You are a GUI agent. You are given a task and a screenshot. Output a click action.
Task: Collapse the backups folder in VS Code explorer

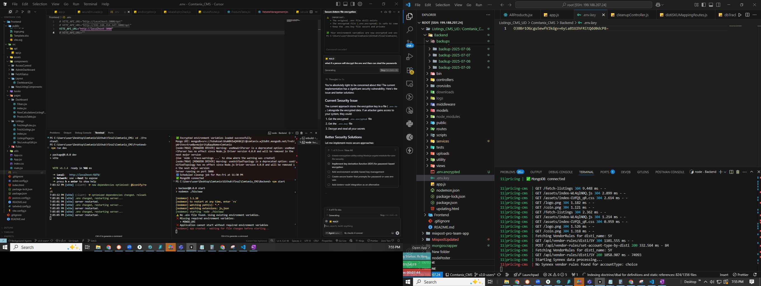(x=427, y=41)
